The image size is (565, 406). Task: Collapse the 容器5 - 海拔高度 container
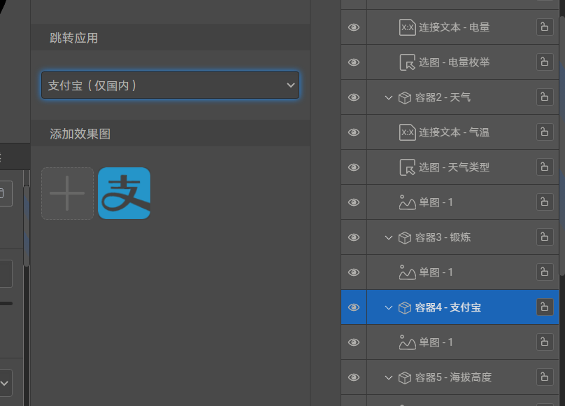(389, 377)
